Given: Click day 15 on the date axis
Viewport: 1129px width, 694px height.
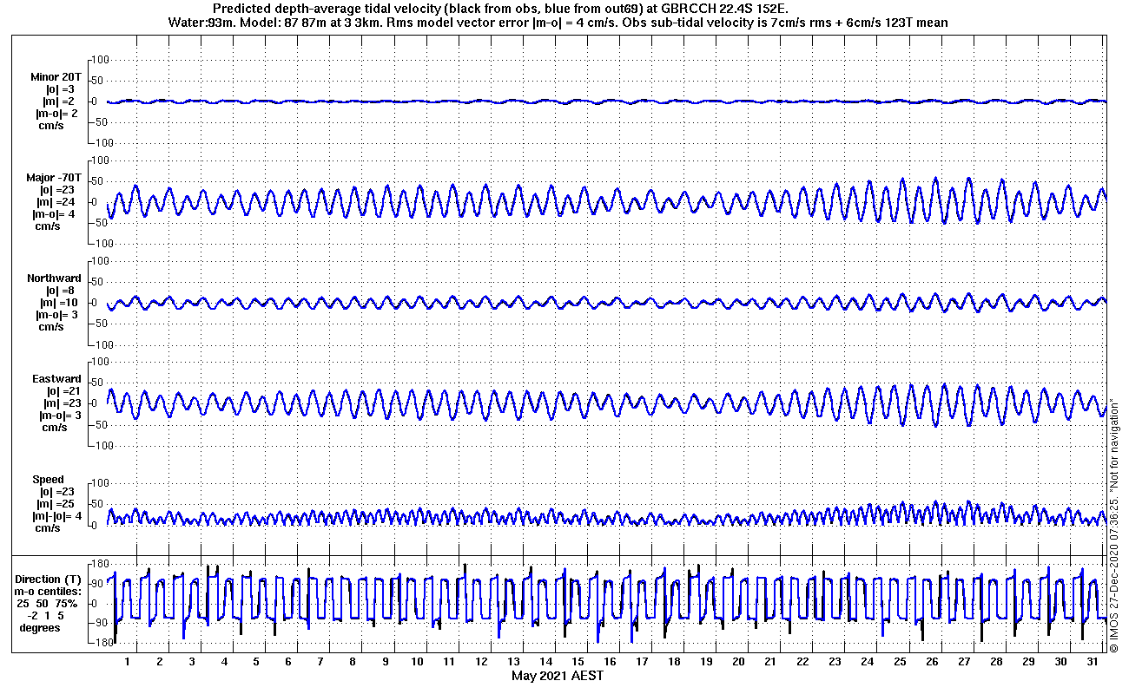Looking at the screenshot, I should [x=578, y=662].
